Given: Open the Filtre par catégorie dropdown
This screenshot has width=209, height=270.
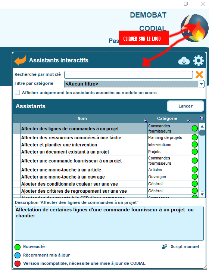Looking at the screenshot, I should point(134,84).
